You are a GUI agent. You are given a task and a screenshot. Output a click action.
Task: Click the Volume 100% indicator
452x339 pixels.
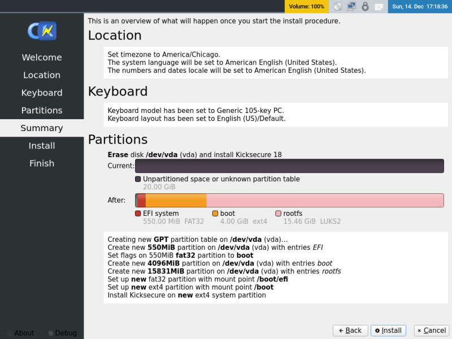click(x=306, y=6)
